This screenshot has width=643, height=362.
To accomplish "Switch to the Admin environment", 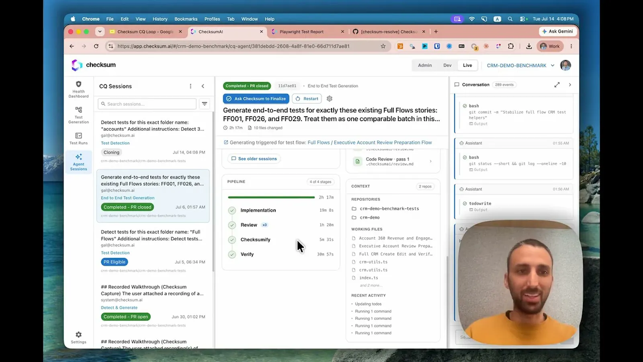I will [425, 65].
